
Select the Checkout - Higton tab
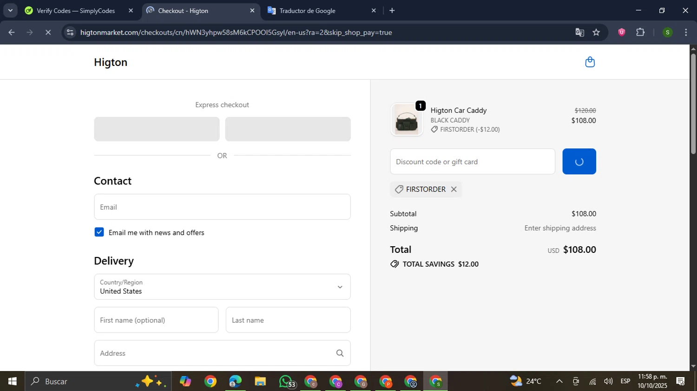pyautogui.click(x=201, y=11)
